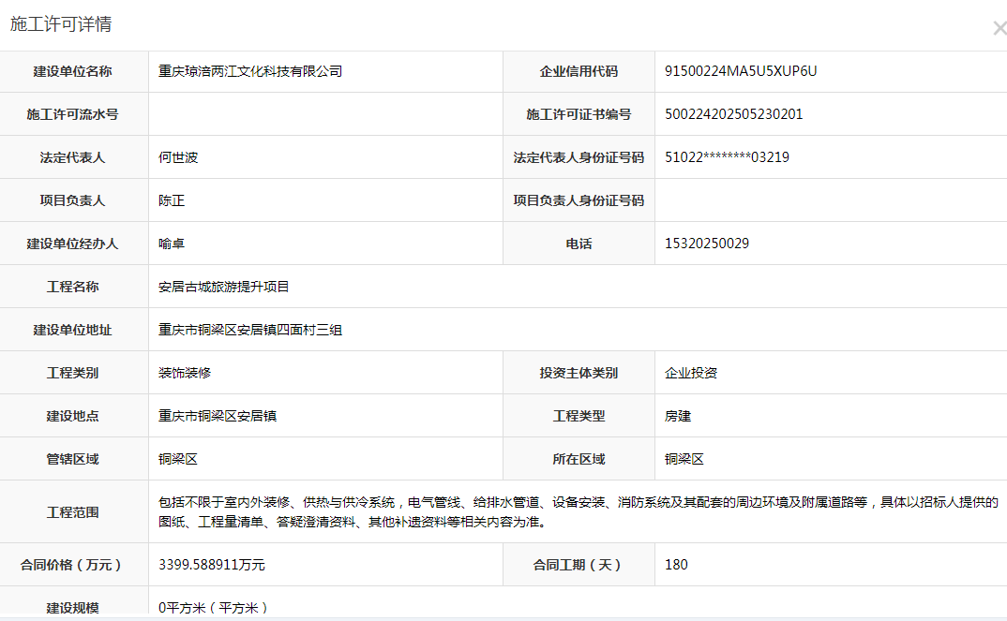The image size is (1007, 621).
Task: Click the 施工许可详情 dialog title
Action: [x=61, y=24]
